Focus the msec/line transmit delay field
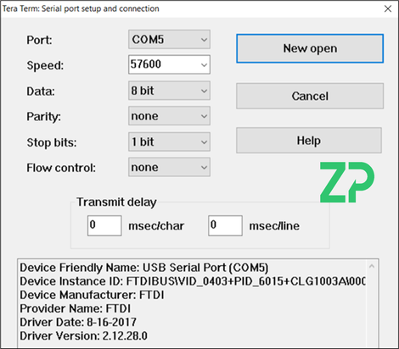This screenshot has width=399, height=349. 225,225
